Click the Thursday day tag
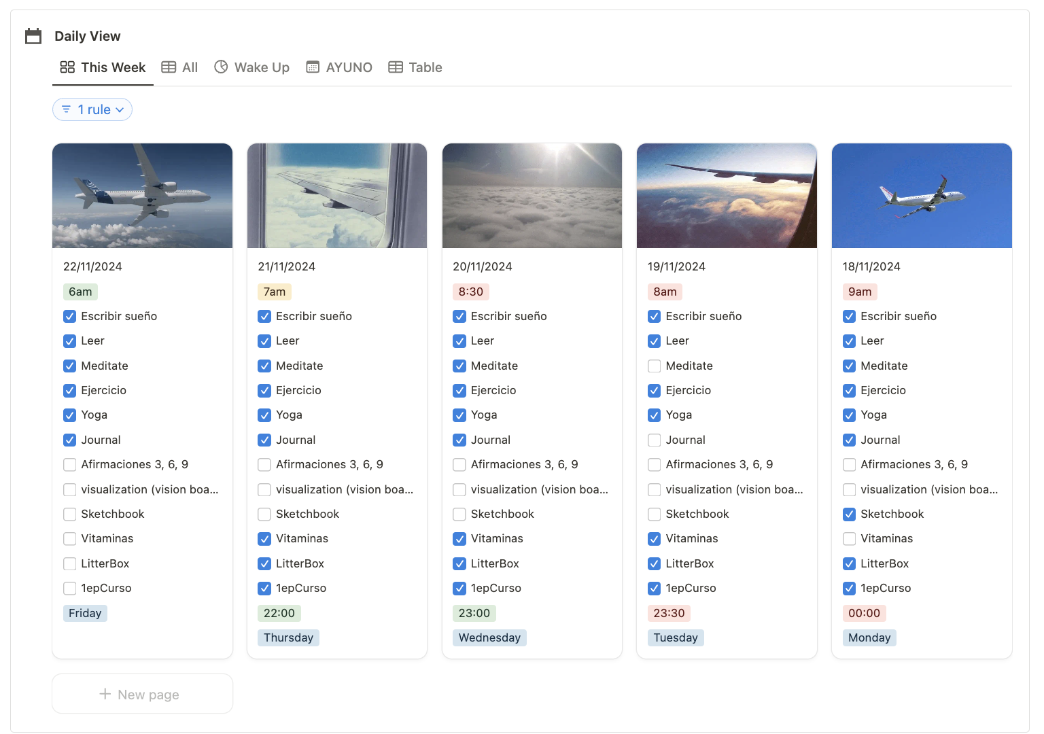This screenshot has width=1044, height=734. tap(289, 637)
